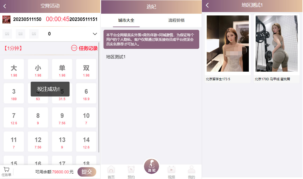Click the 【1分钟】 label
Image resolution: width=303 pixels, height=179 pixels.
click(x=13, y=48)
